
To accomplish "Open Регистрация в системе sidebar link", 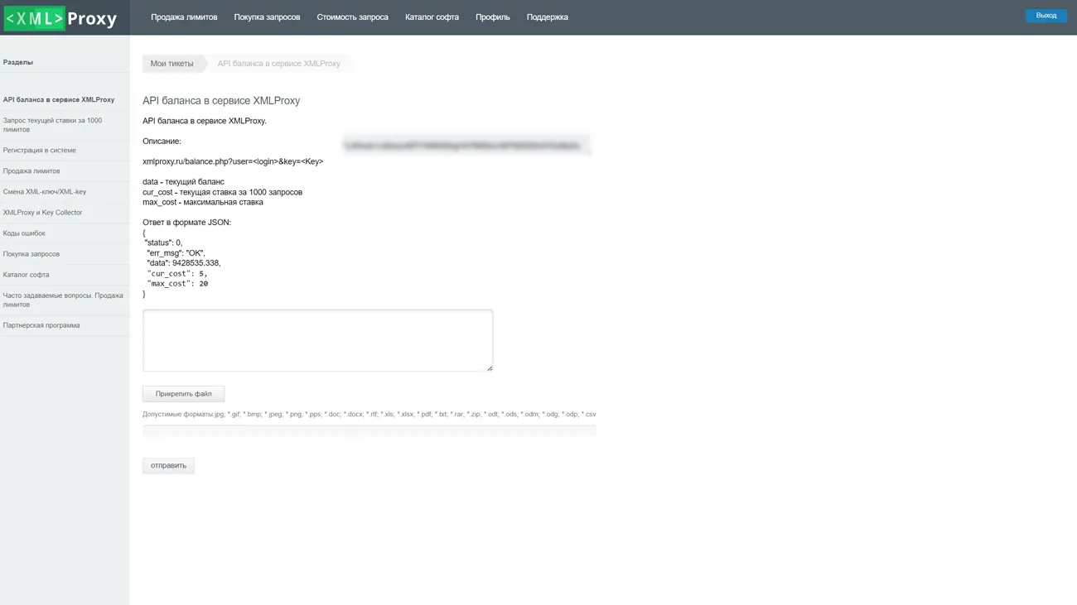I will tap(39, 151).
